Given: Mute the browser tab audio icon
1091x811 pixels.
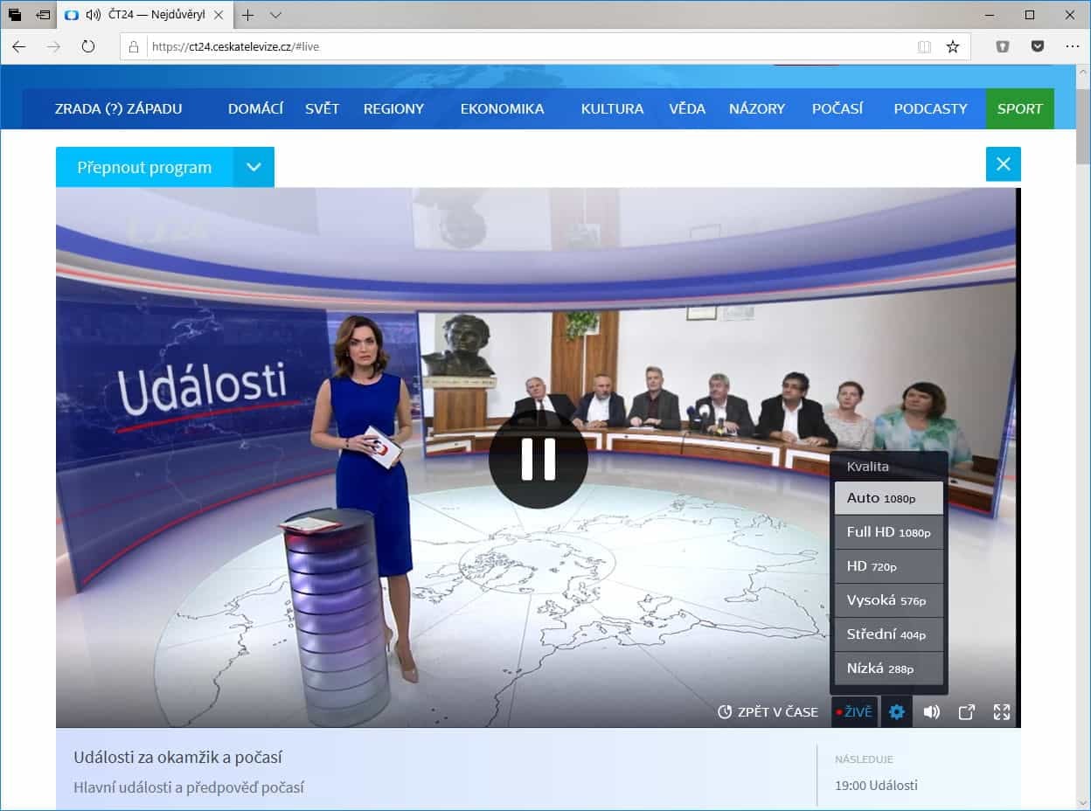Looking at the screenshot, I should [93, 15].
